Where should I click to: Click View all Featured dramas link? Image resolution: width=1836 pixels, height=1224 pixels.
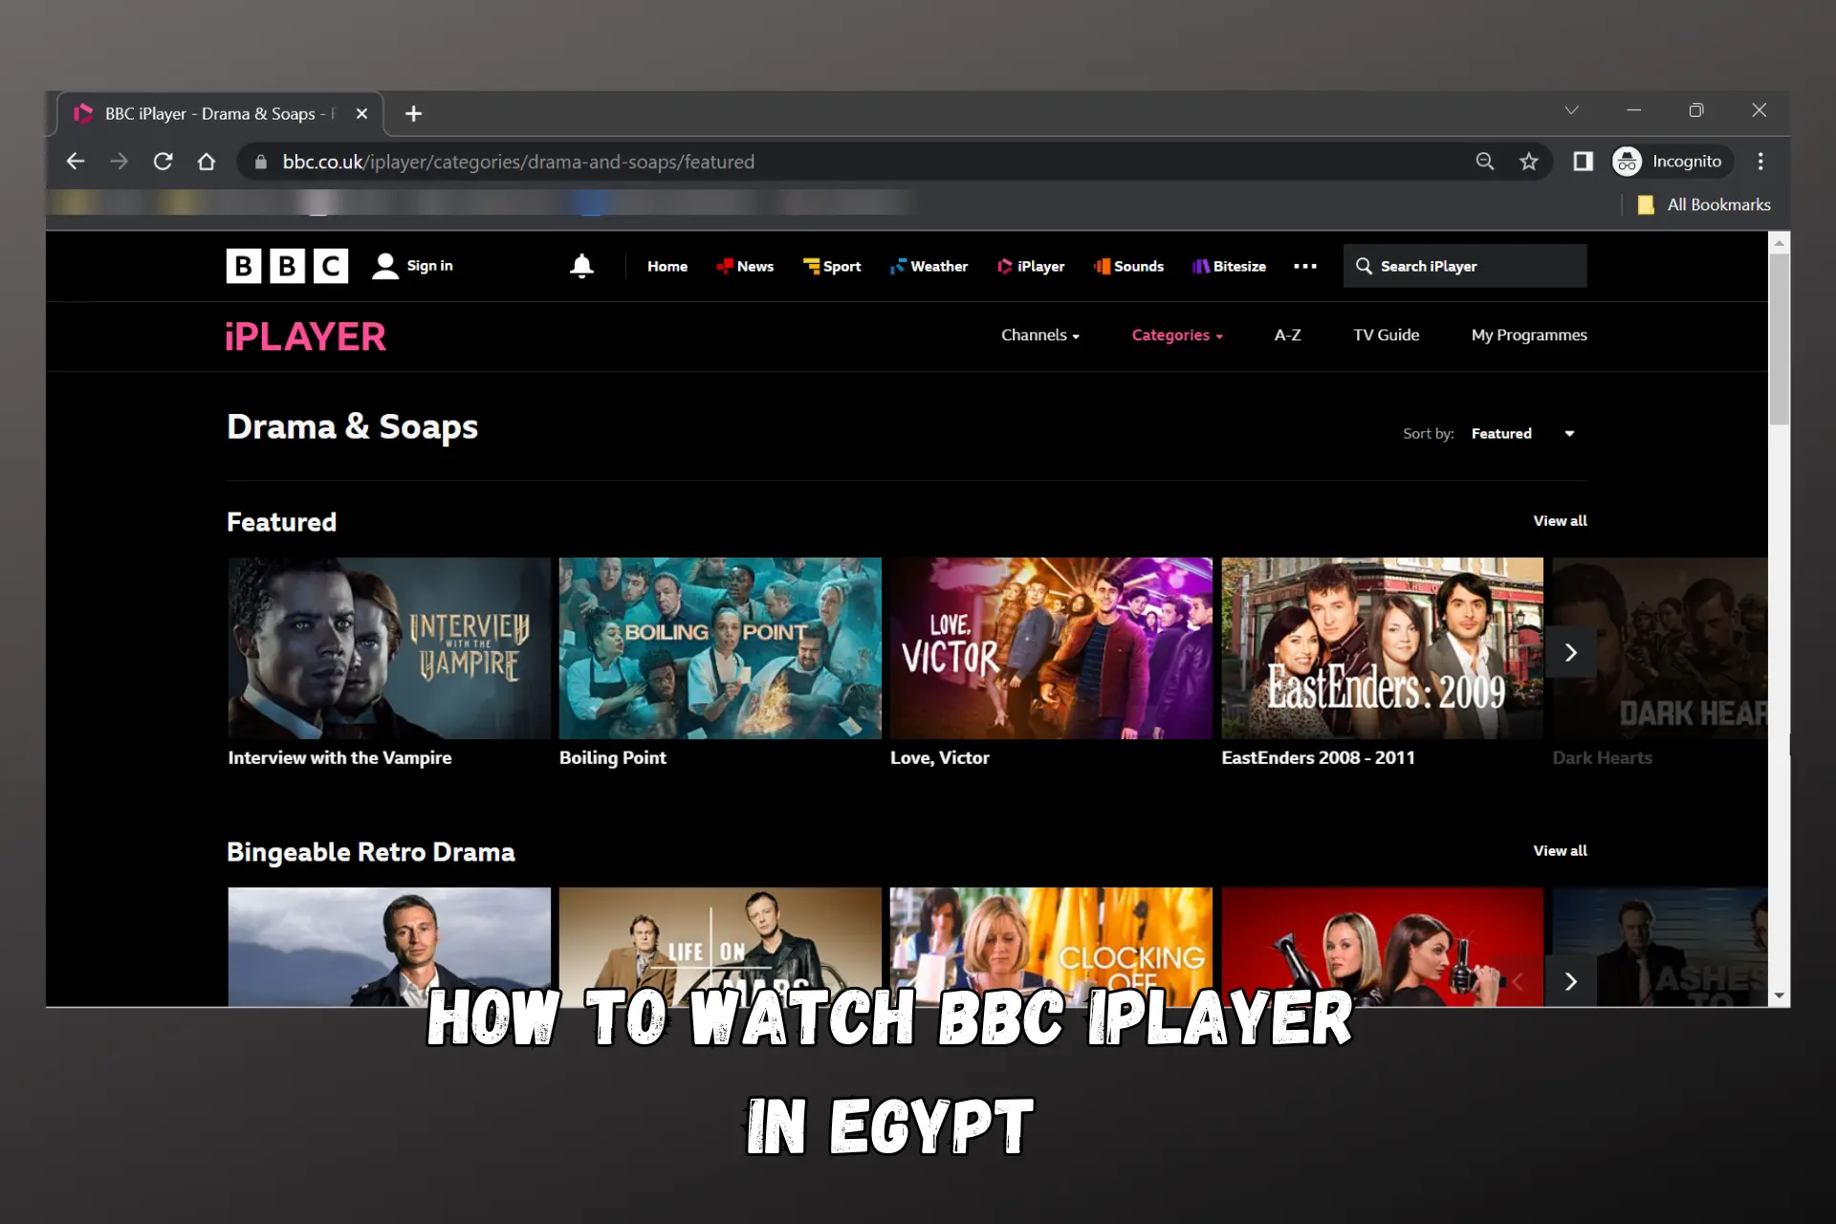[1560, 520]
